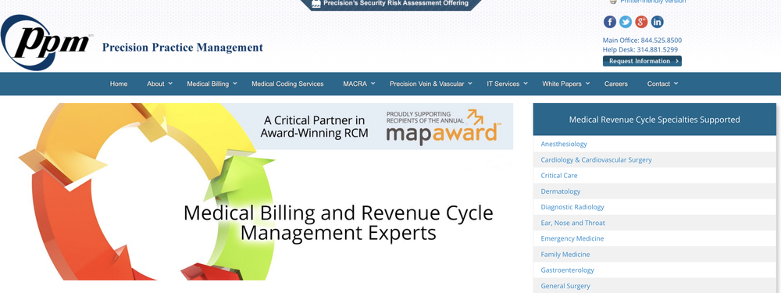This screenshot has height=293, width=781.
Task: Open the Anesthesiology specialty link
Action: pos(564,144)
